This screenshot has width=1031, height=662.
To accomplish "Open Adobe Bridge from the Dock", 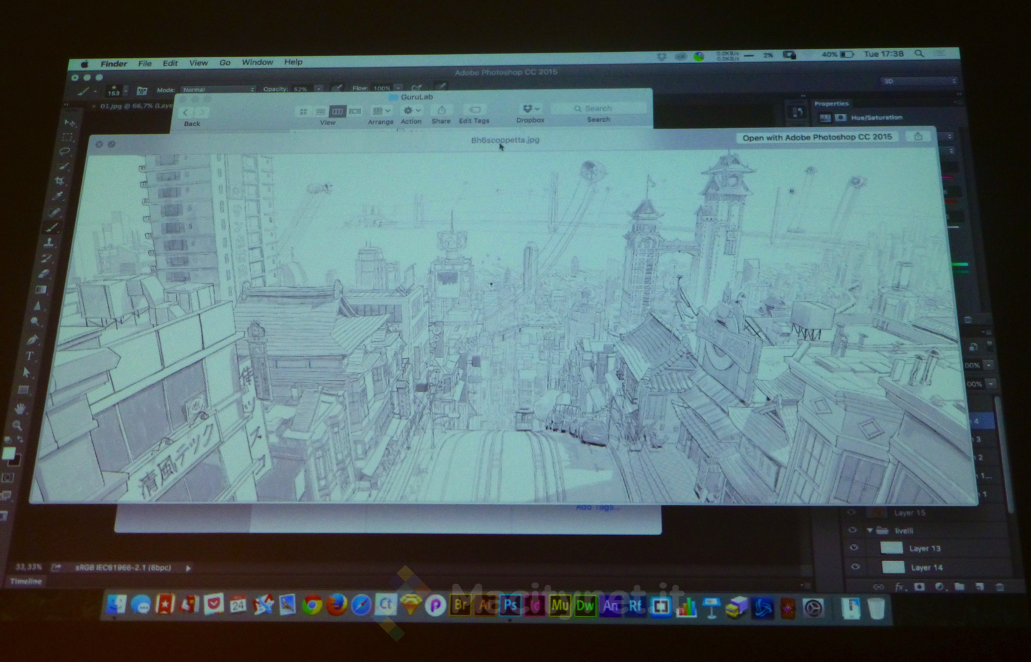I will (x=461, y=605).
